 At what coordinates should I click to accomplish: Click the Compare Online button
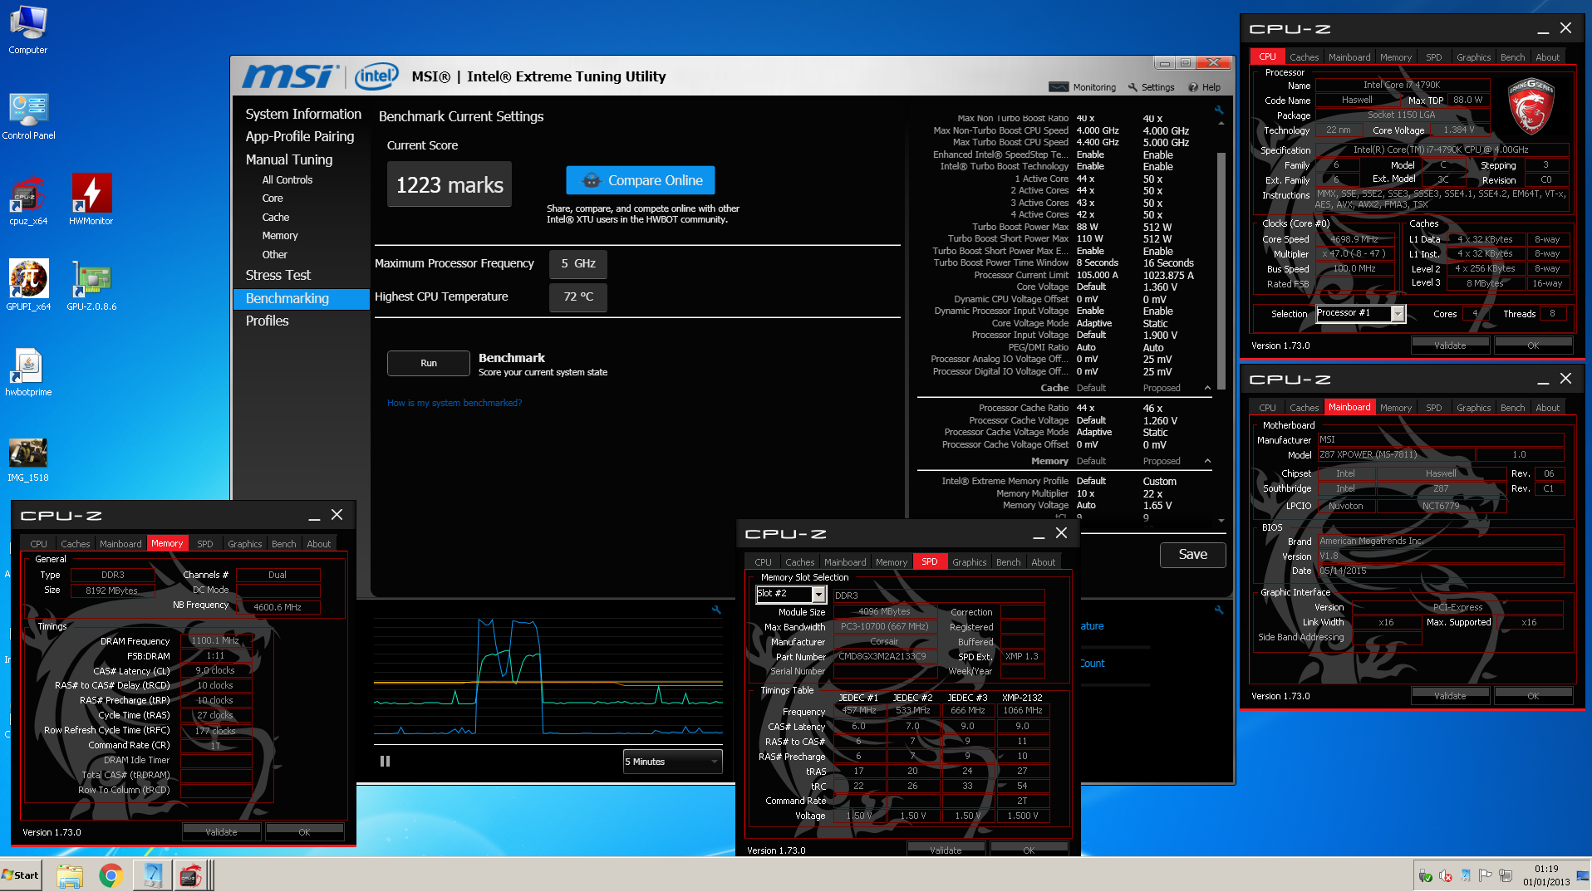[641, 180]
